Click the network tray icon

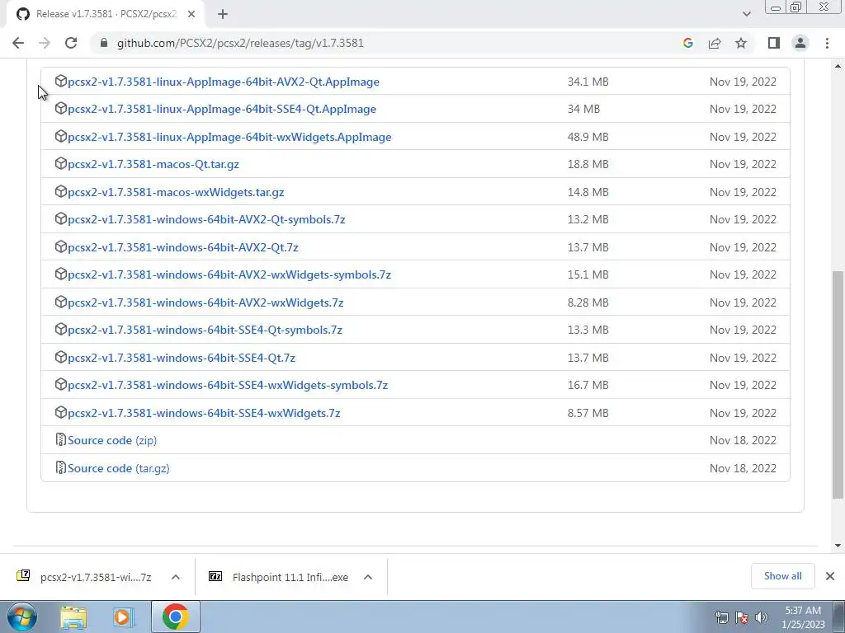pos(721,617)
